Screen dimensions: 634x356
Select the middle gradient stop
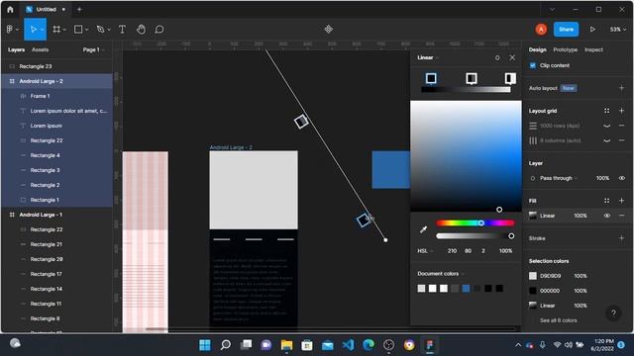pos(472,78)
